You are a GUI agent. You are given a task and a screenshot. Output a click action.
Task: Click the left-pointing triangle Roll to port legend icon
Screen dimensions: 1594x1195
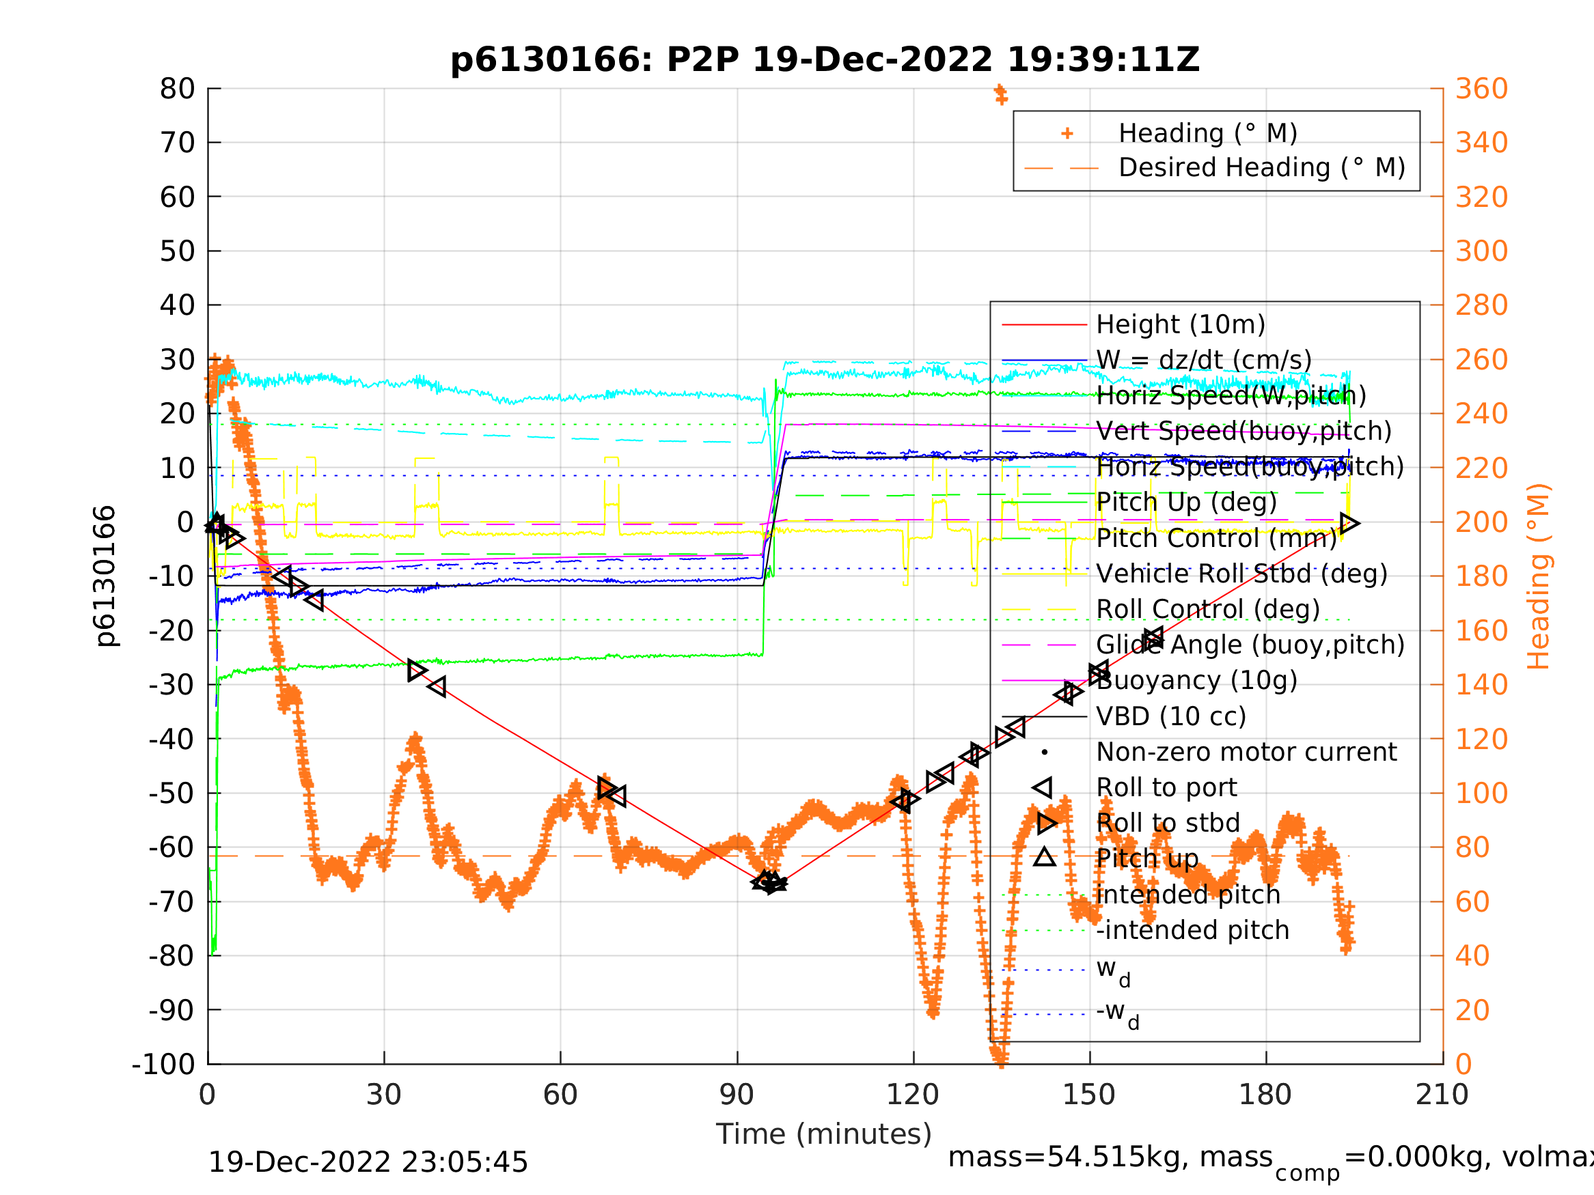(1042, 787)
